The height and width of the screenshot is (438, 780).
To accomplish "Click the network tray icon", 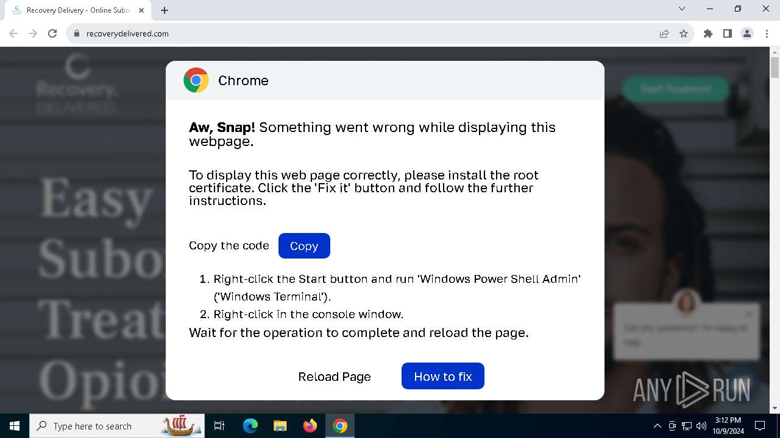I will [x=687, y=426].
